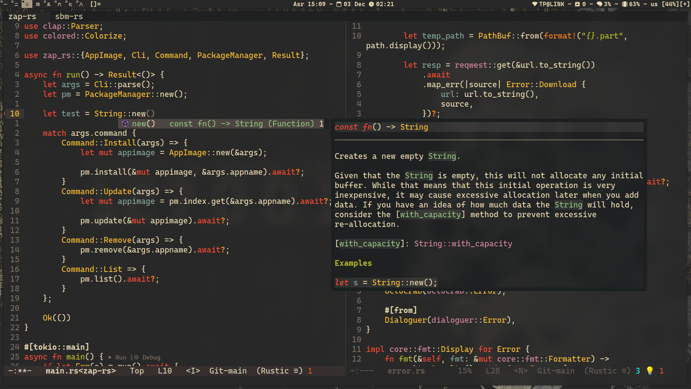This screenshot has width=691, height=389.
Task: Click the calendar date icon
Action: pos(339,4)
